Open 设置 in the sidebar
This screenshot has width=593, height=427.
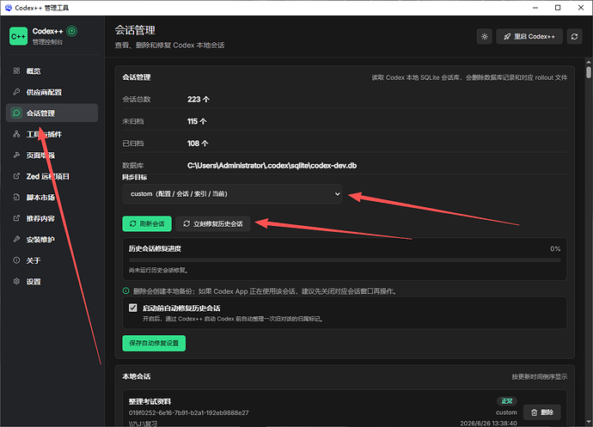[52, 282]
